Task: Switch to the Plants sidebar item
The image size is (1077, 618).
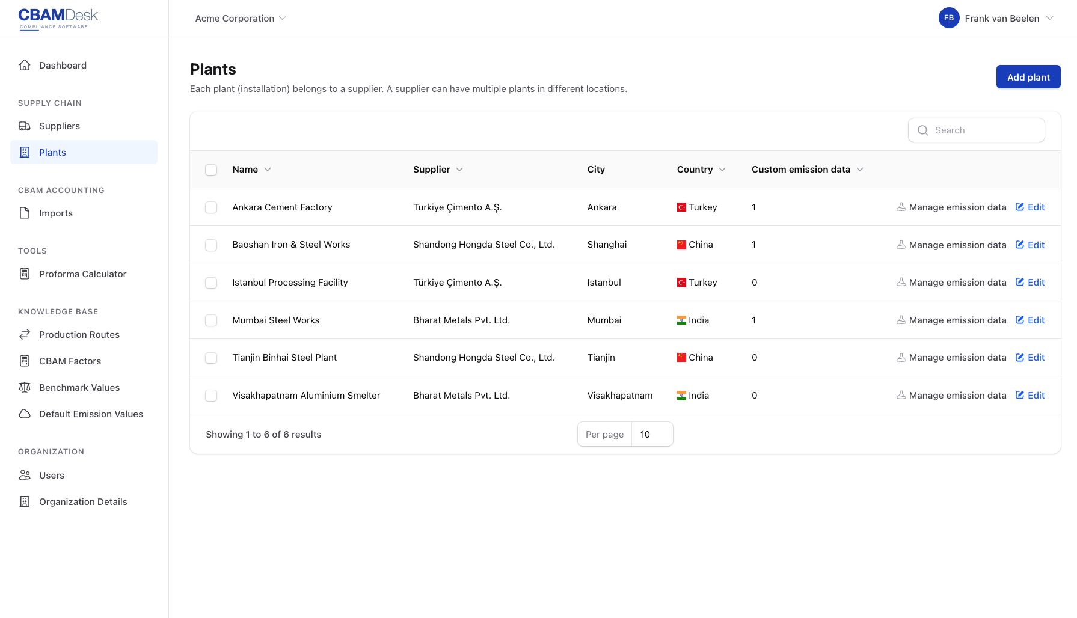Action: 52,152
